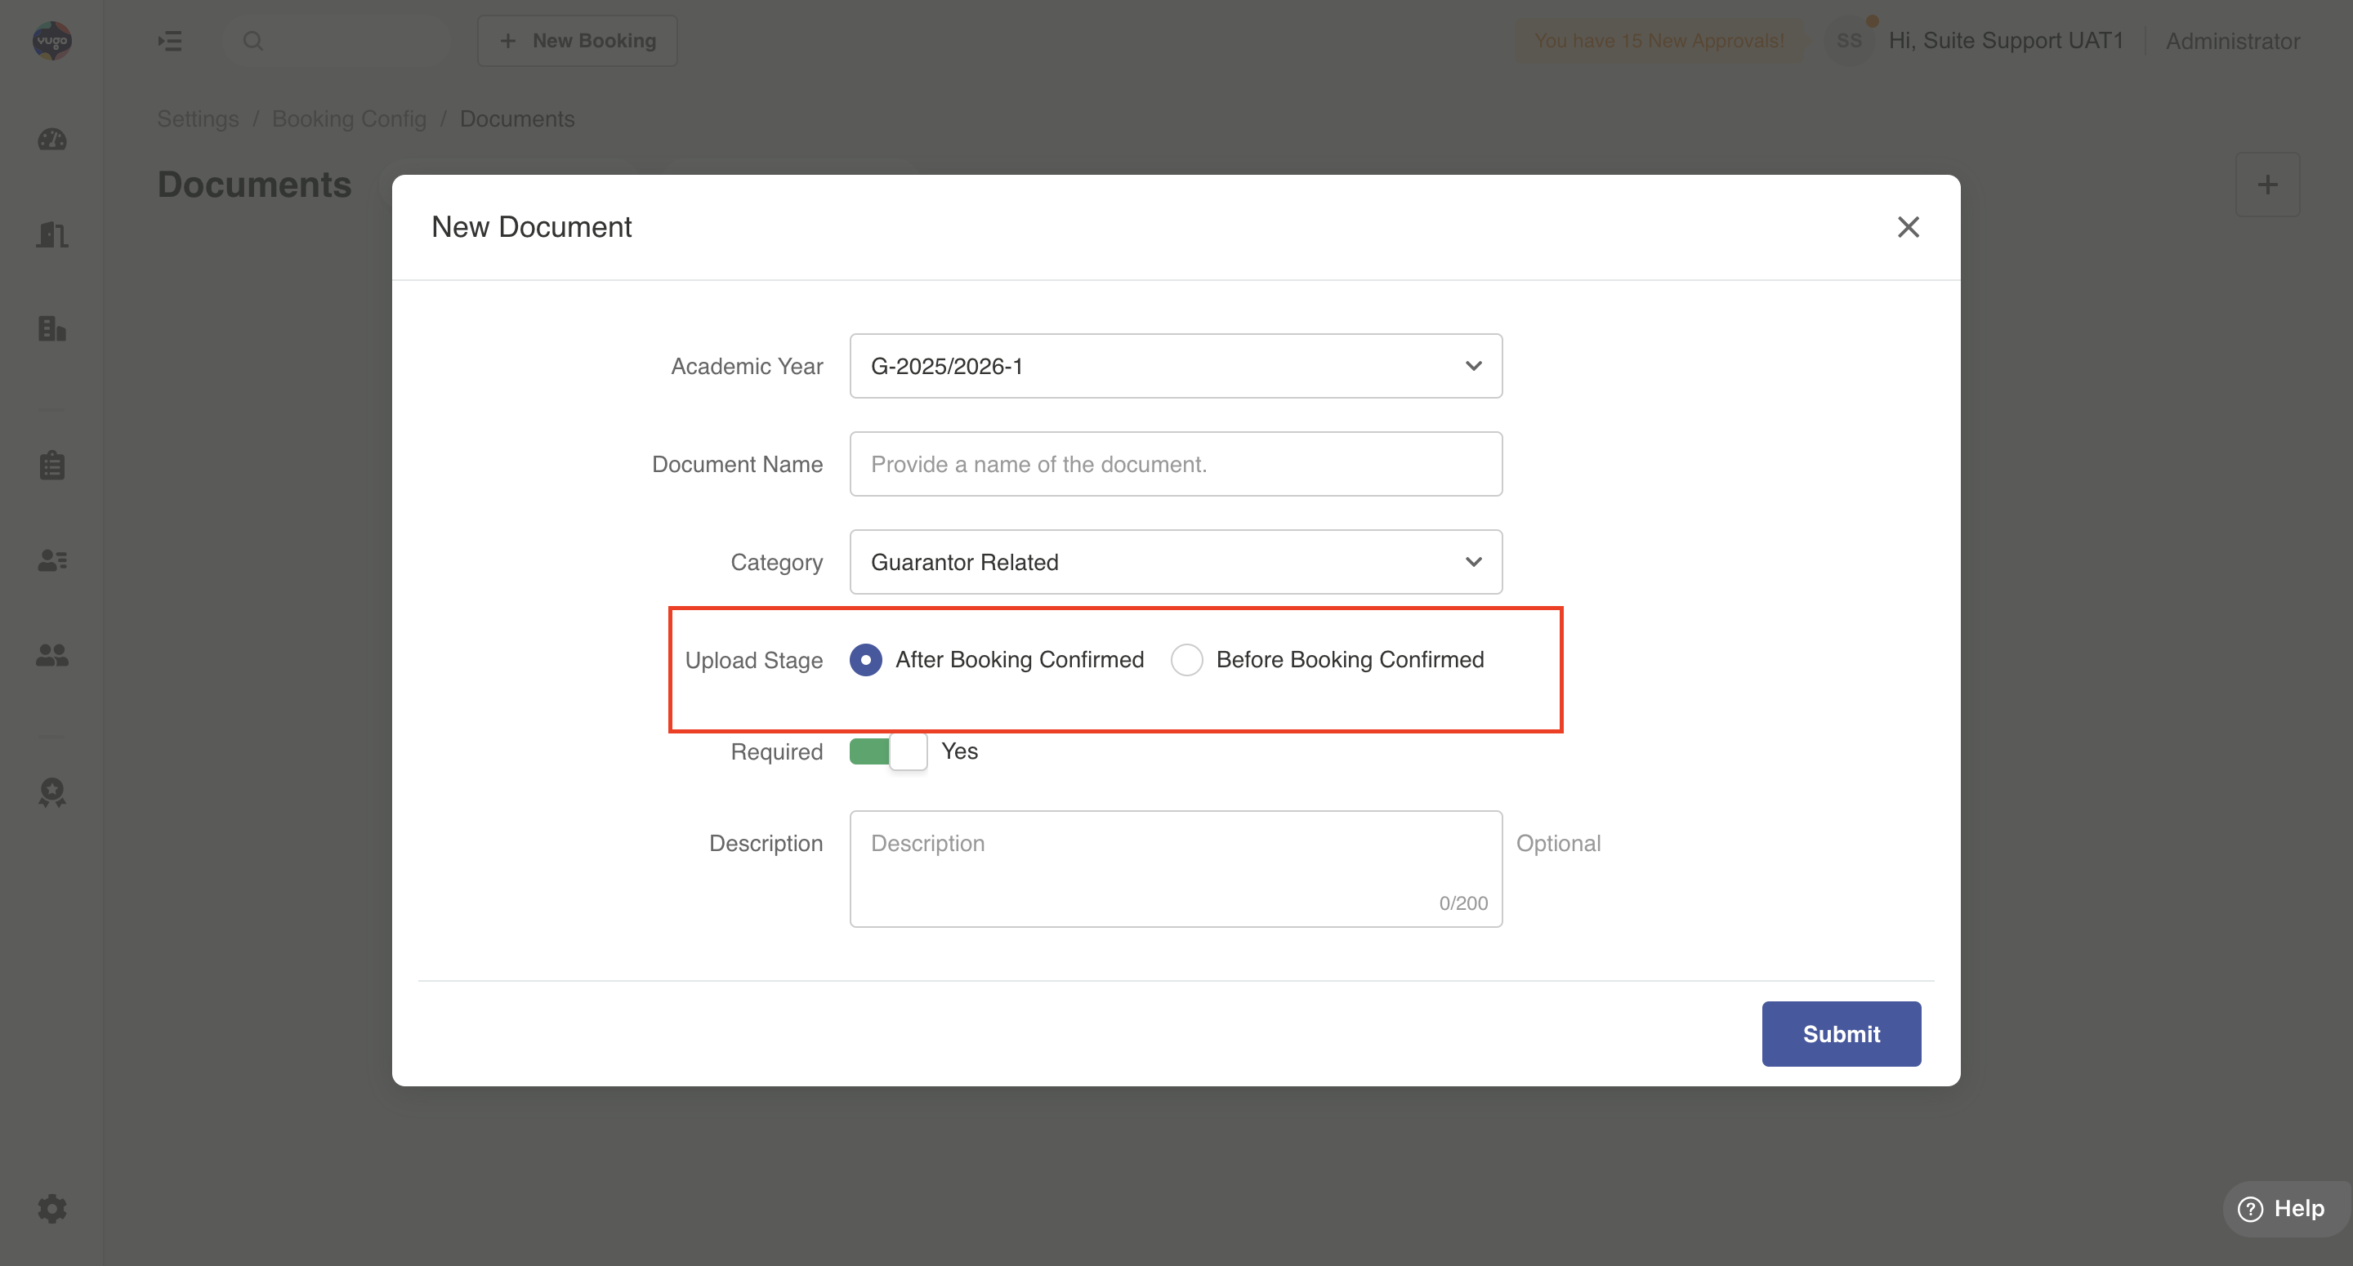The width and height of the screenshot is (2353, 1266).
Task: Submit the new document form
Action: [x=1841, y=1034]
